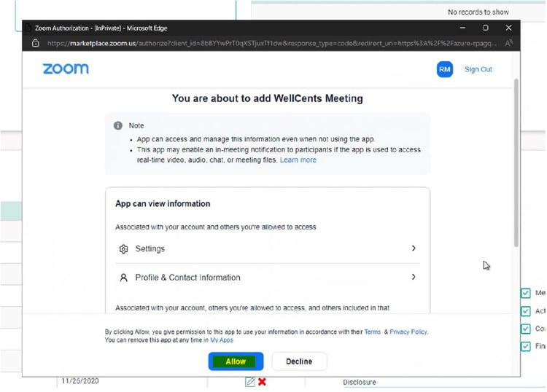Maximize the Zoom Authorization window
This screenshot has width=547, height=392.
coord(486,28)
